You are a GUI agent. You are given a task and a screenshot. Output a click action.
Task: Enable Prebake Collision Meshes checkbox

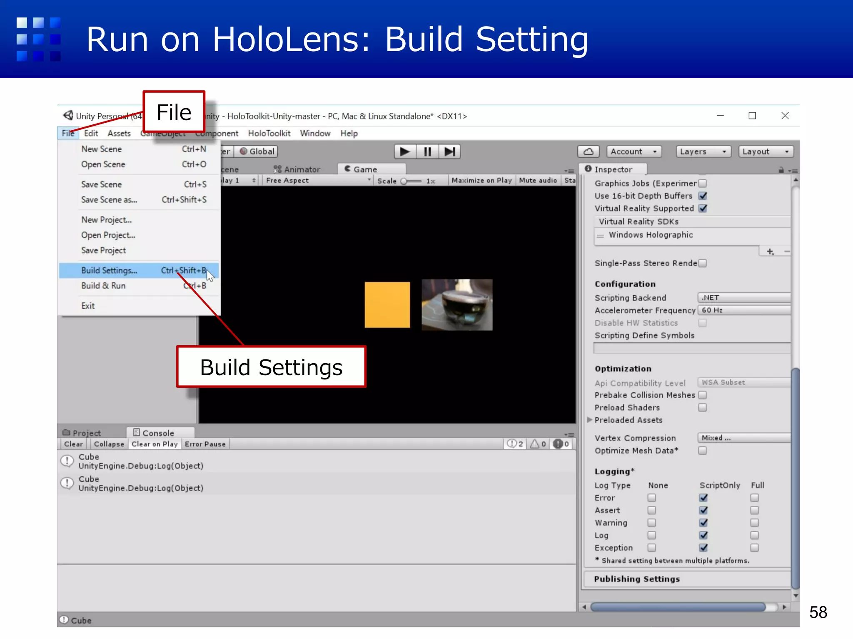coord(703,395)
